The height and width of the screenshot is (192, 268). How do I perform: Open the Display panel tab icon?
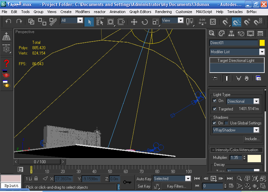(x=251, y=33)
